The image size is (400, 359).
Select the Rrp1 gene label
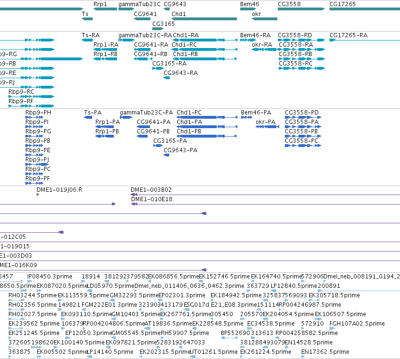100,4
